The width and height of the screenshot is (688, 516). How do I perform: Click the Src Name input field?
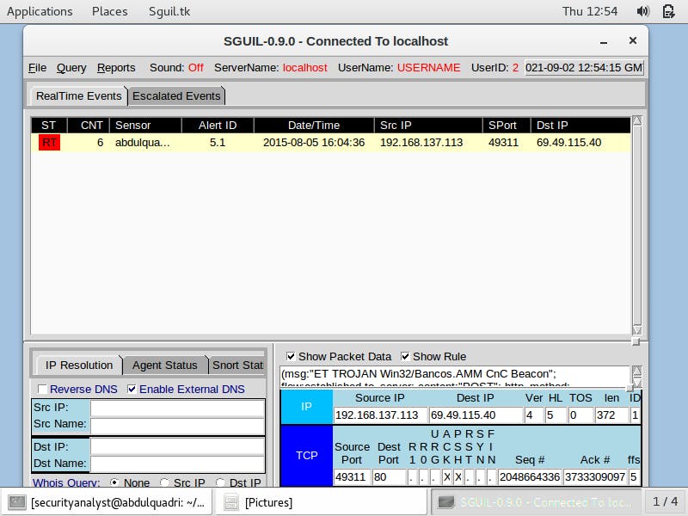pyautogui.click(x=177, y=426)
